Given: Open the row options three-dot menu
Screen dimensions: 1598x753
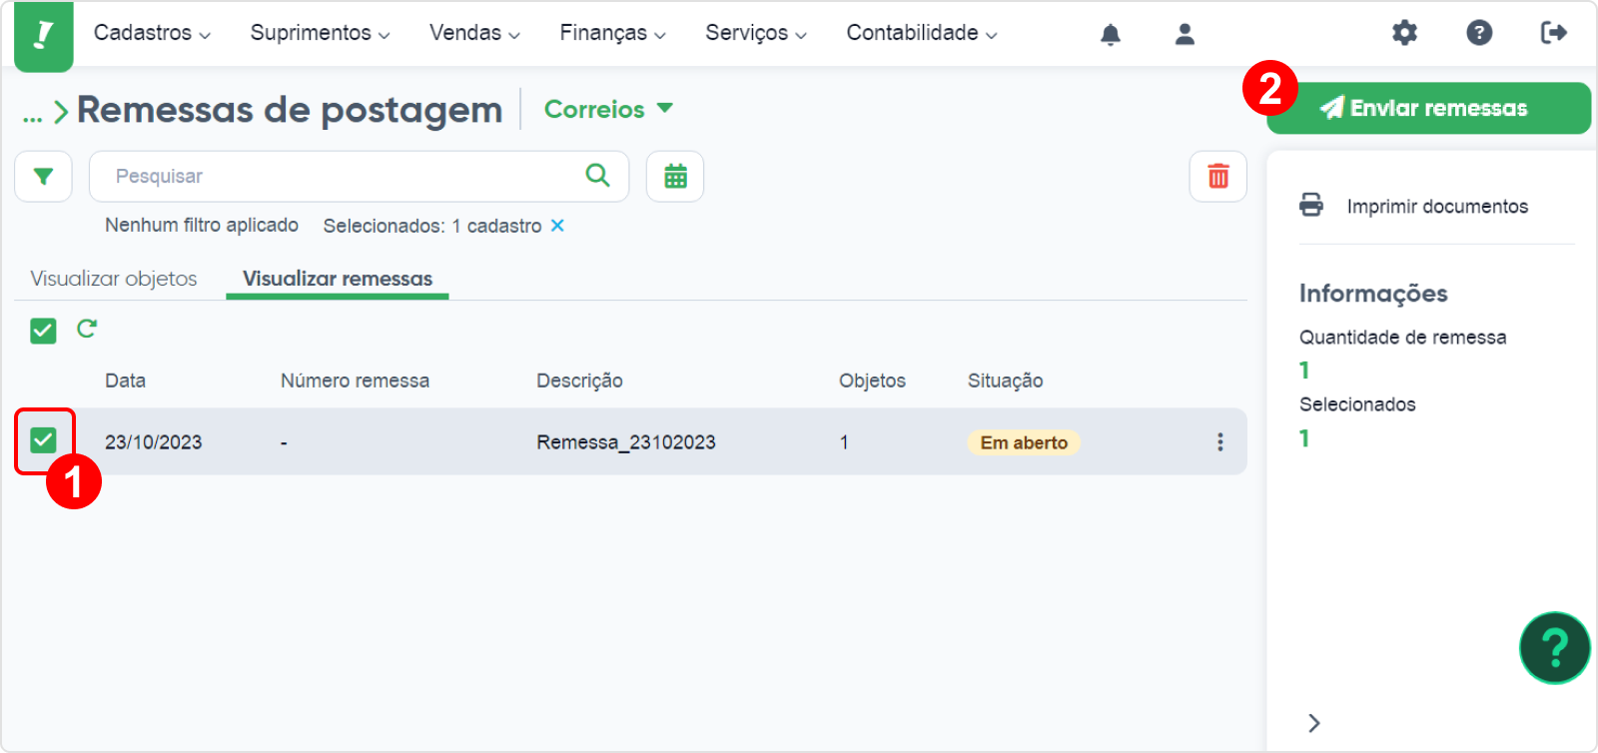Looking at the screenshot, I should tap(1219, 442).
